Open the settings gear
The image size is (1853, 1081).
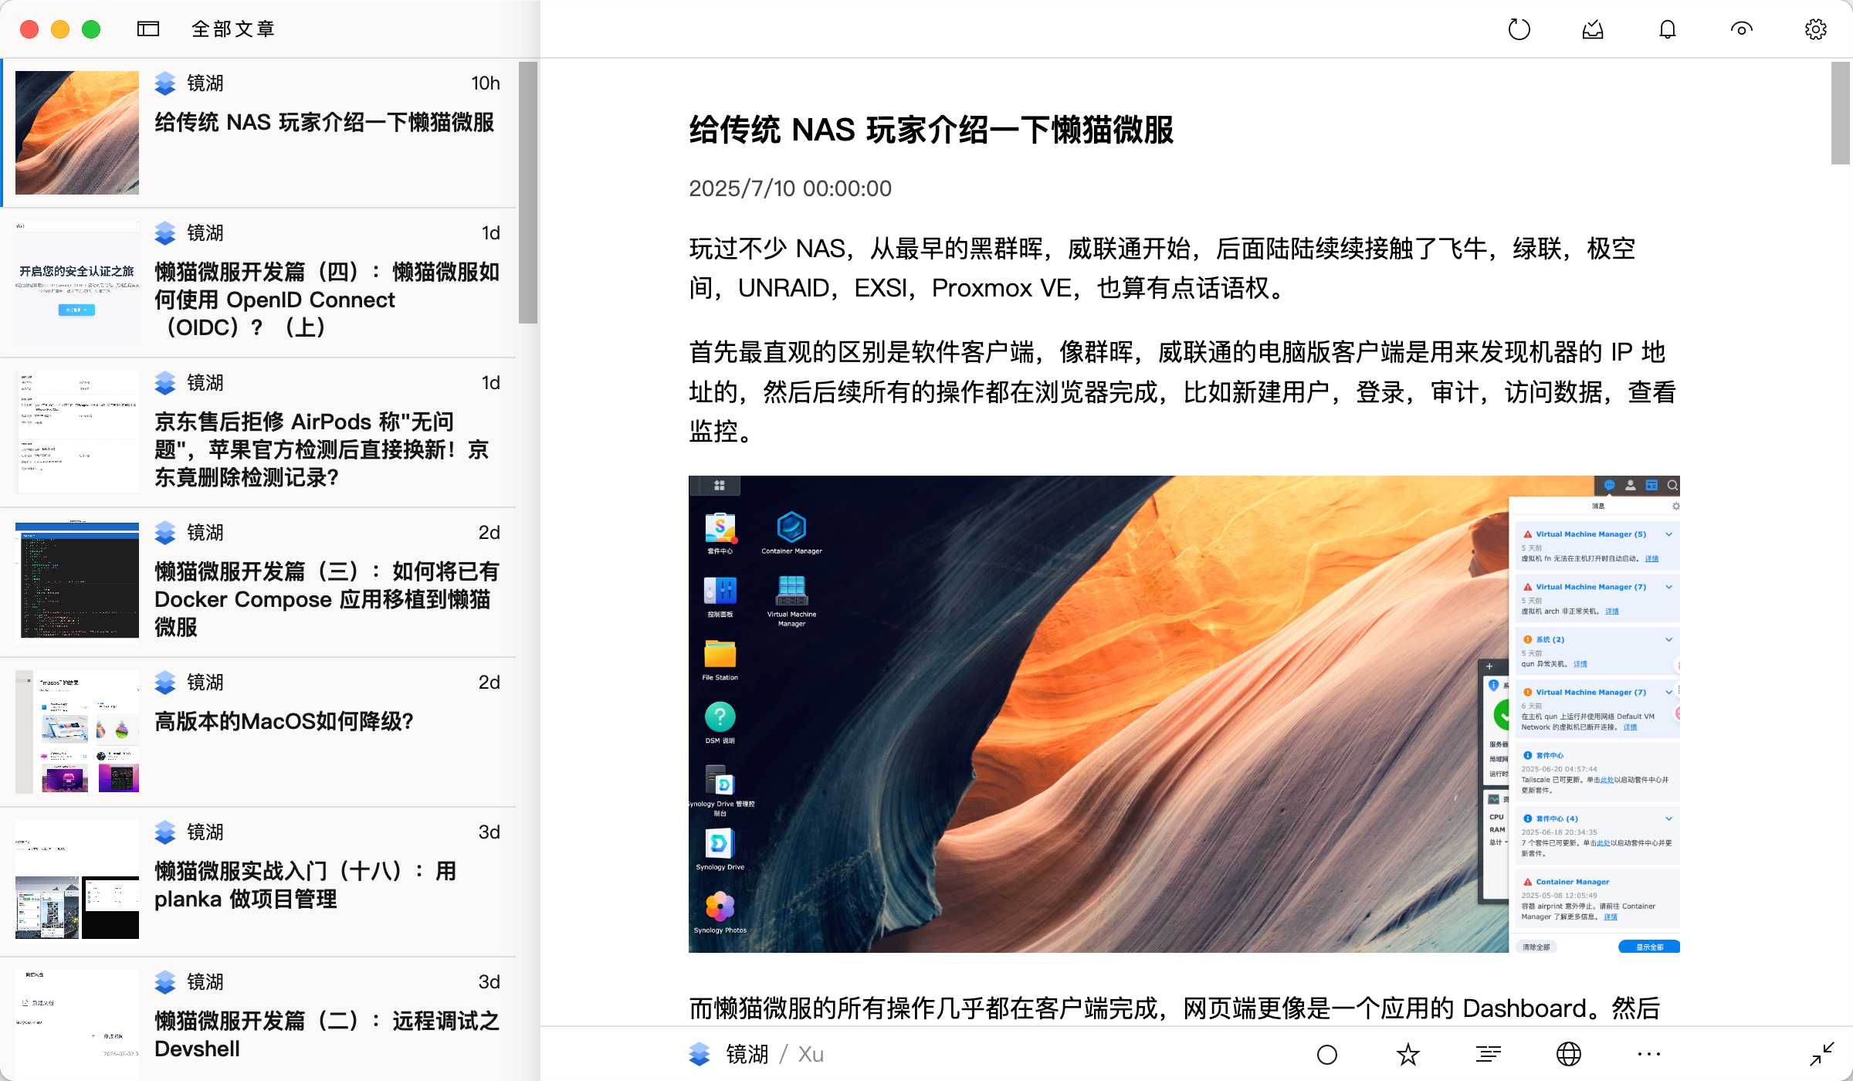[x=1815, y=29]
